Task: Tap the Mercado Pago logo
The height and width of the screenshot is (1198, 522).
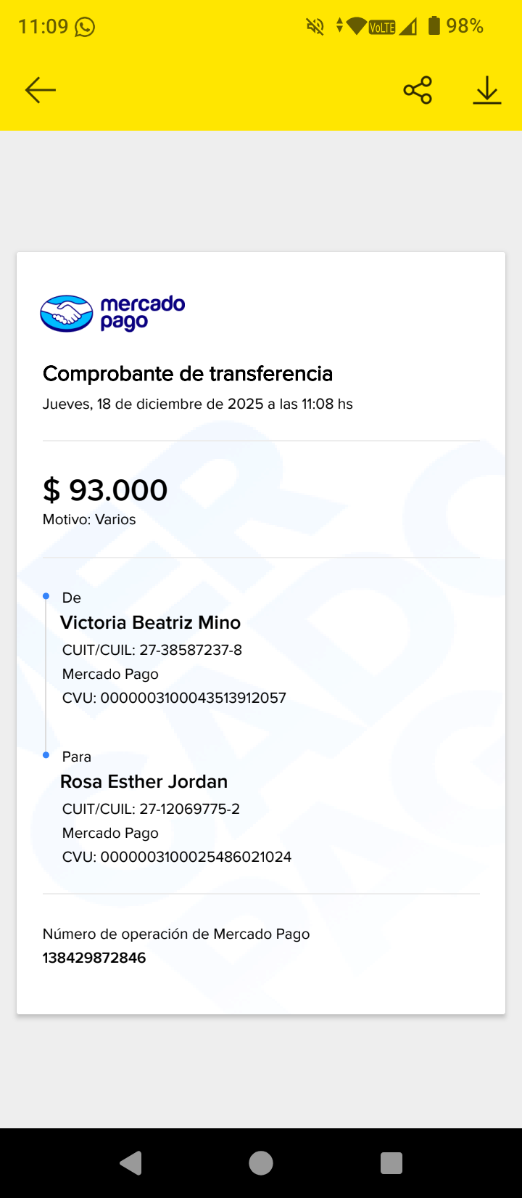Action: 113,314
